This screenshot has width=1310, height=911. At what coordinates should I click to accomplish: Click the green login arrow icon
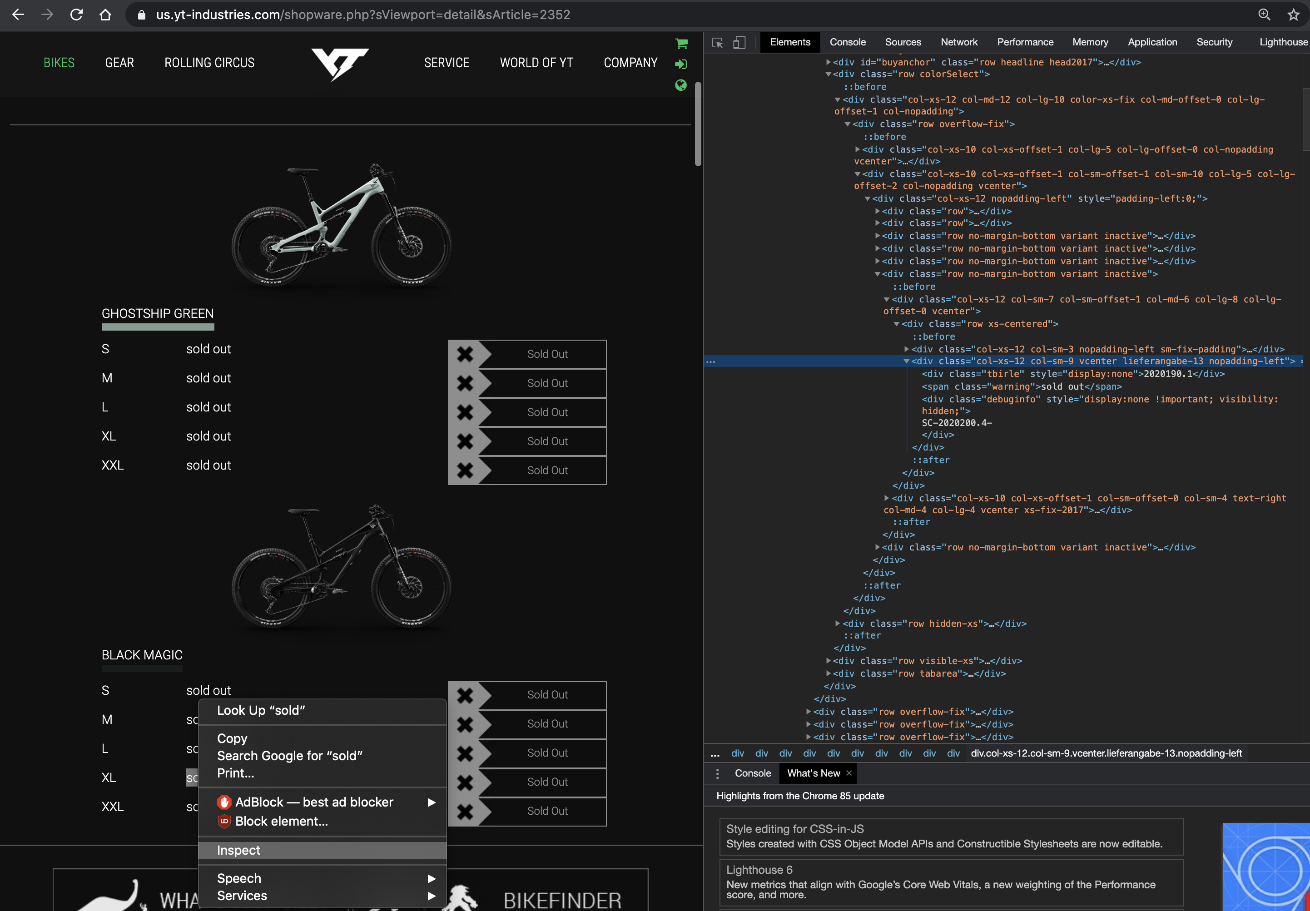click(x=681, y=64)
